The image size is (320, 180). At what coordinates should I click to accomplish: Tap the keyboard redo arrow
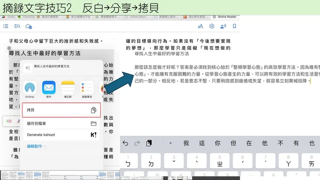click(137, 143)
